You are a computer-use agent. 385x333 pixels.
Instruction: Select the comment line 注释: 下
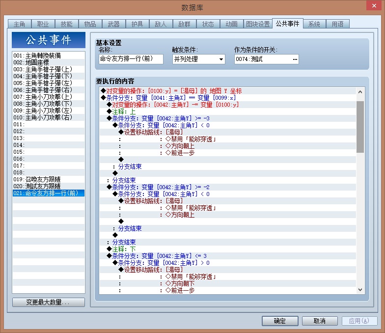[x=228, y=249]
